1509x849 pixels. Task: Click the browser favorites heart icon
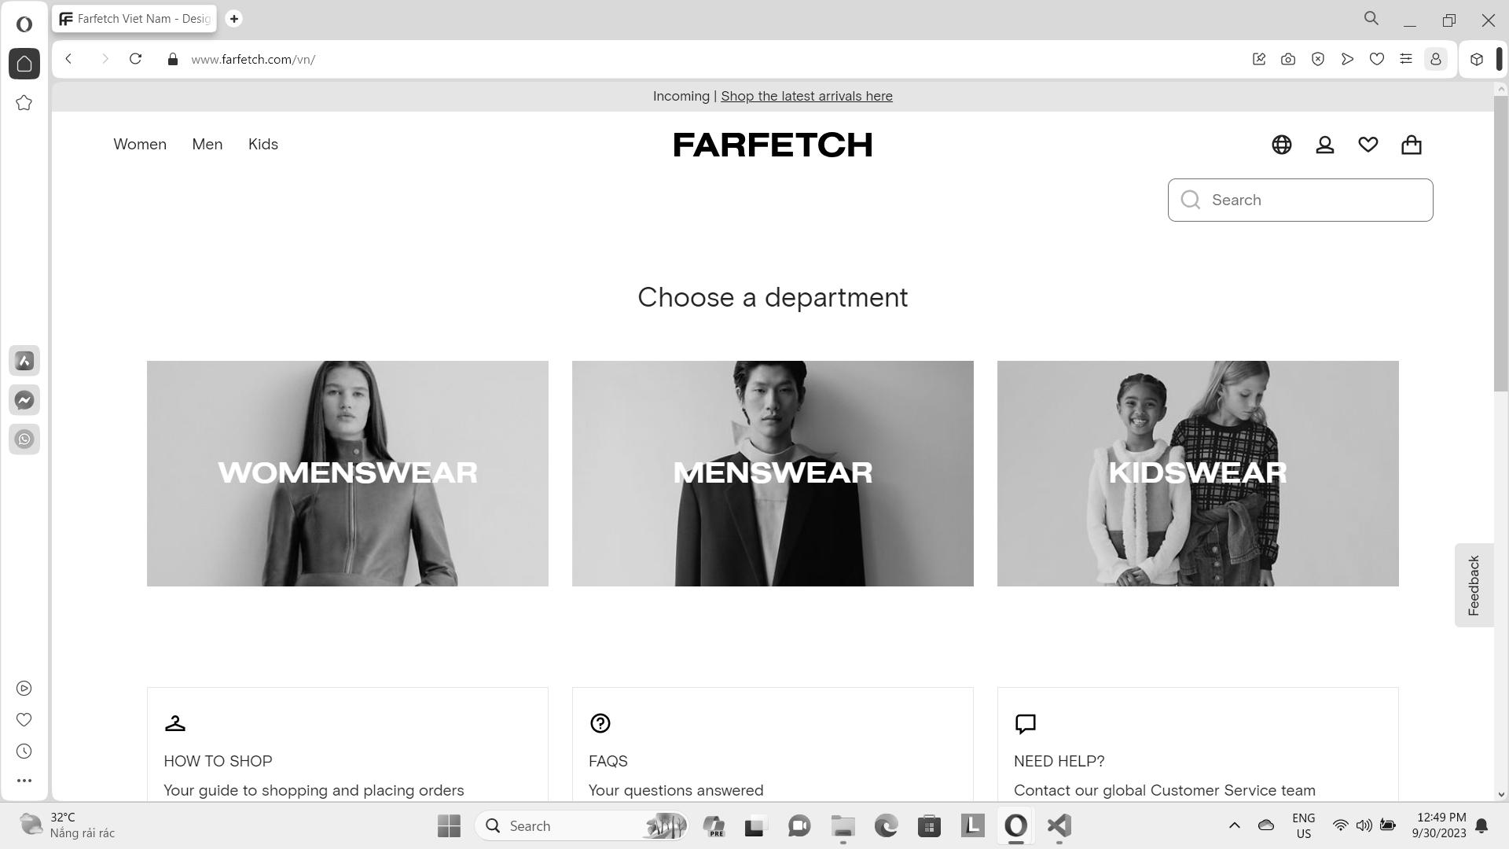pos(1376,59)
